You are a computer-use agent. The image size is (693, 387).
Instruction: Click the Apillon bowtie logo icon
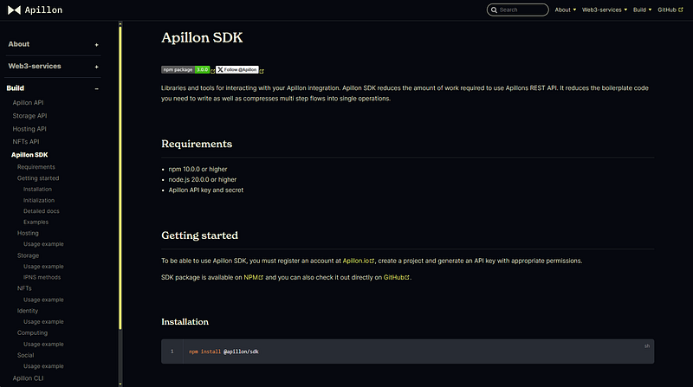point(14,10)
